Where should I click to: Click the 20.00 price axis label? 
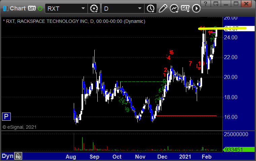coord(231,77)
